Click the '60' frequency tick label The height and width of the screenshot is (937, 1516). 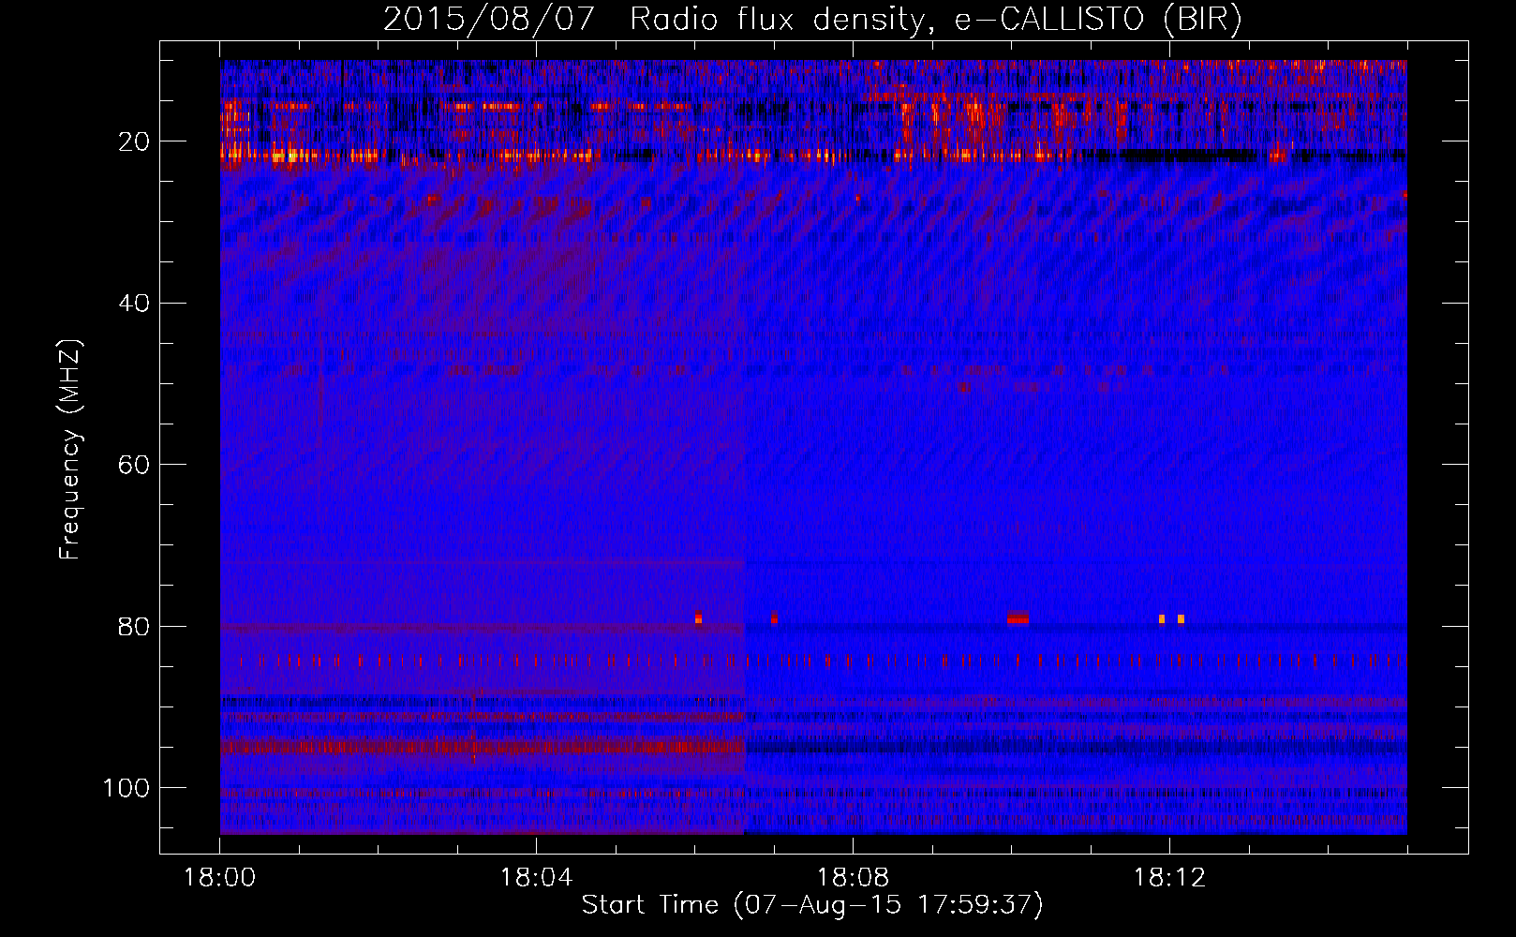tap(135, 465)
